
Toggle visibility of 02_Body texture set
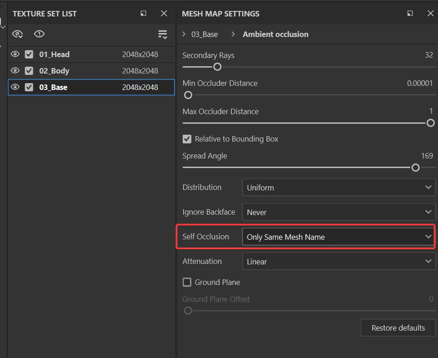[x=15, y=71]
